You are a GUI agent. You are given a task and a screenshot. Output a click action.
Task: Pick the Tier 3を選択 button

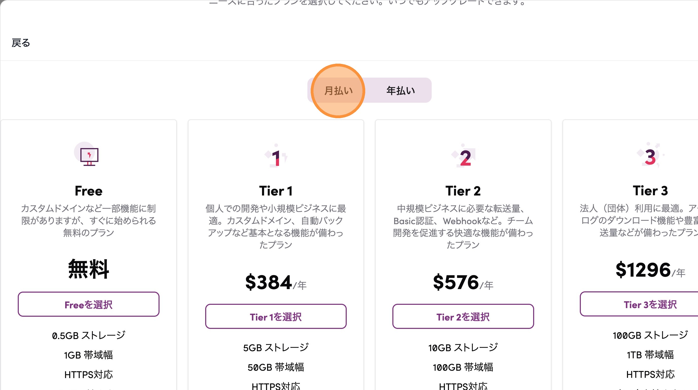pos(650,304)
